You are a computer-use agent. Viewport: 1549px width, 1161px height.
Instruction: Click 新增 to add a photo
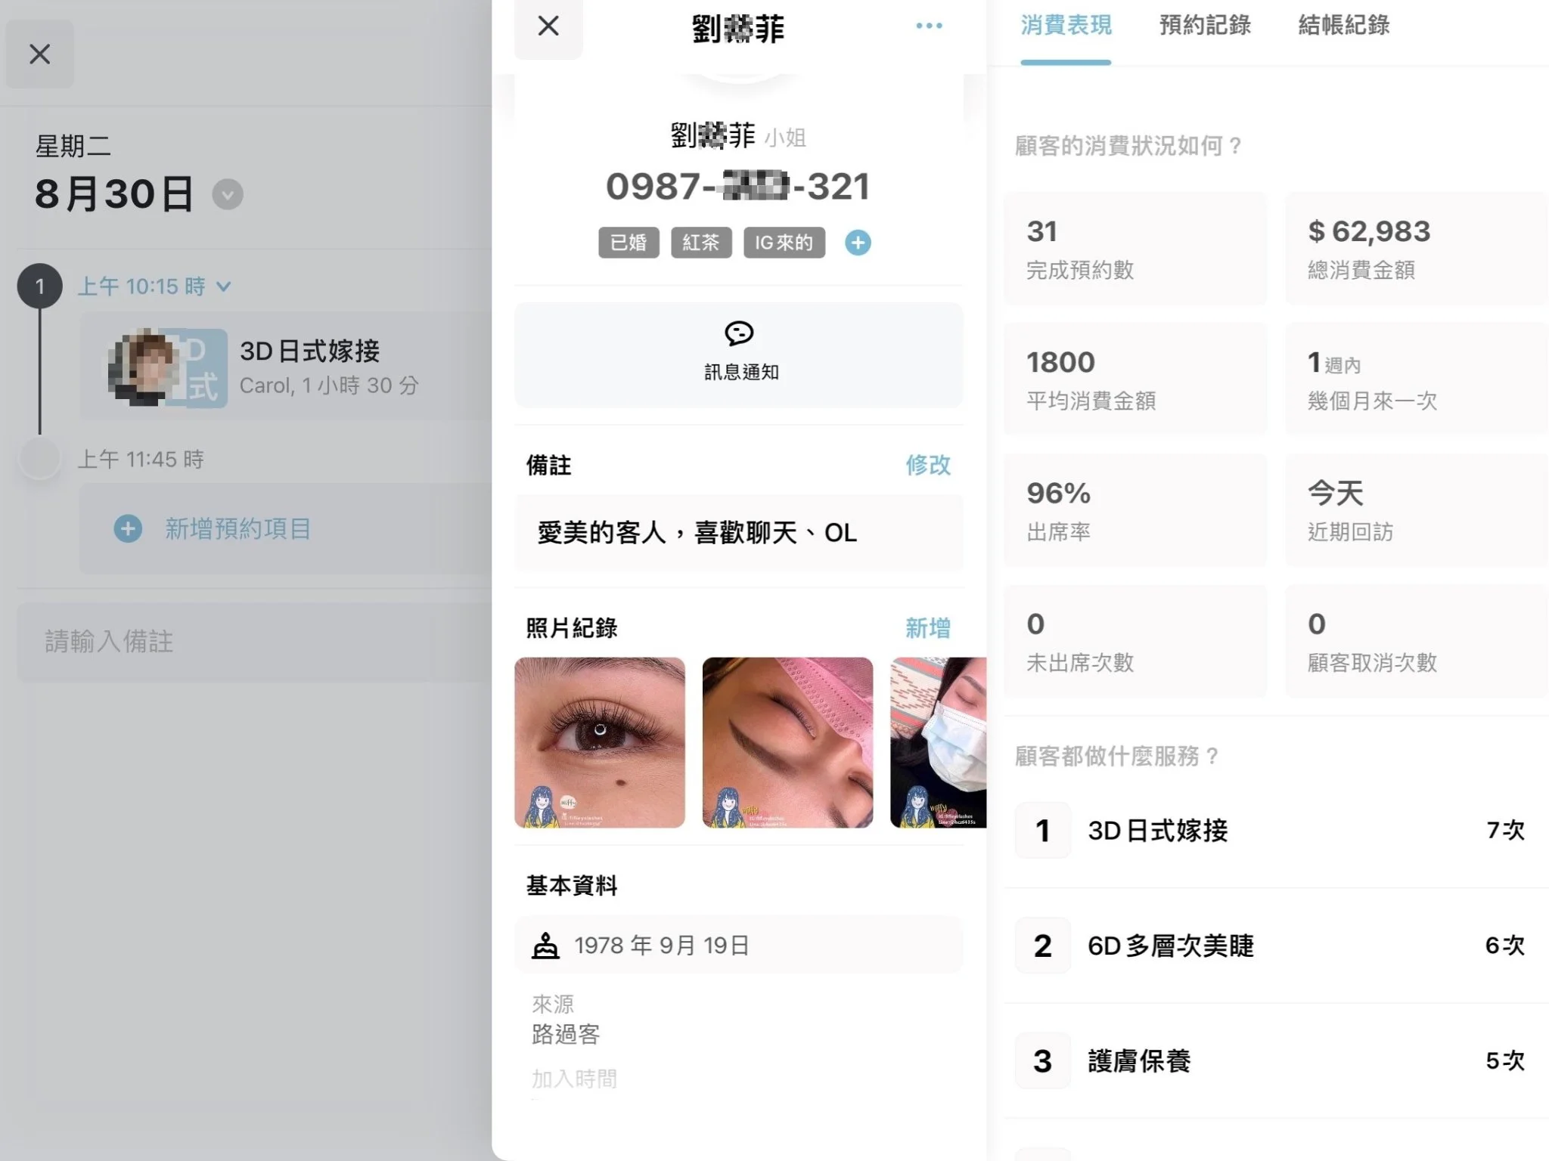pos(928,628)
